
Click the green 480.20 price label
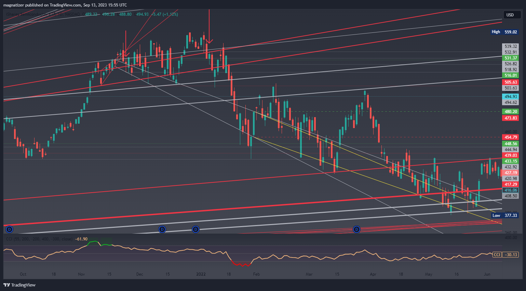coord(511,112)
